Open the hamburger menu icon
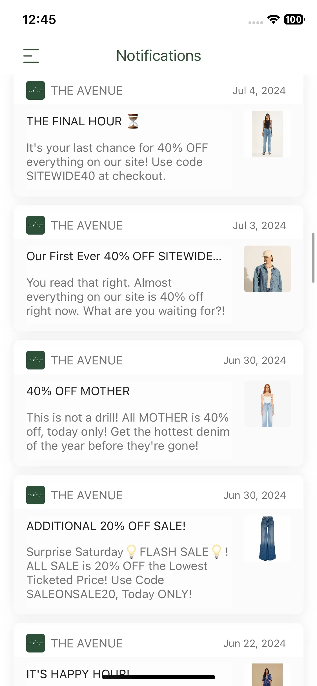317x686 pixels. [x=31, y=56]
